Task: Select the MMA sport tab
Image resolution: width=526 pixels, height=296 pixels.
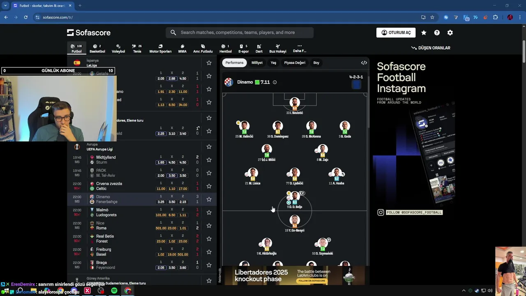Action: 182,49
